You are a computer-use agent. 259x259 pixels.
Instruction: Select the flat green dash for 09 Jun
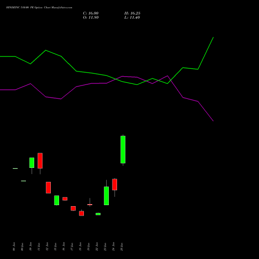pyautogui.click(x=23, y=181)
